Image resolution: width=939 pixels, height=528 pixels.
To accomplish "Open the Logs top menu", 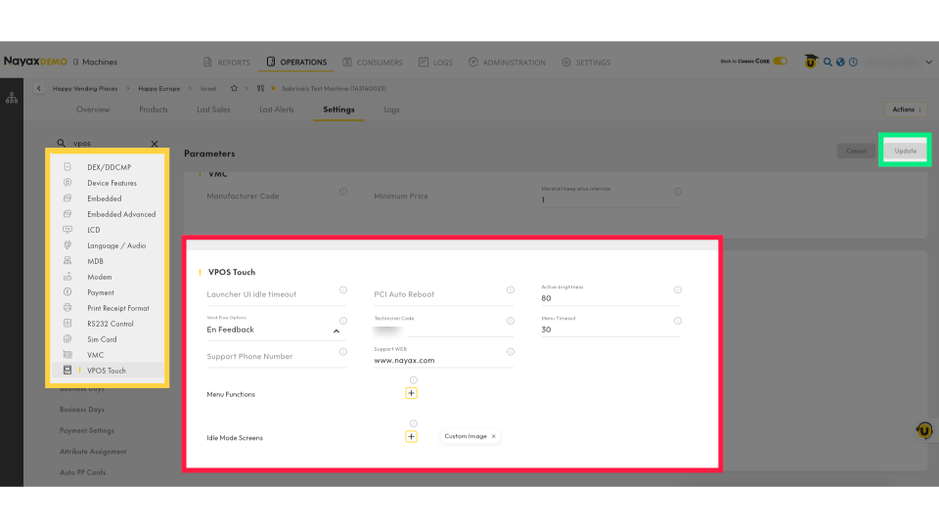I will [435, 63].
